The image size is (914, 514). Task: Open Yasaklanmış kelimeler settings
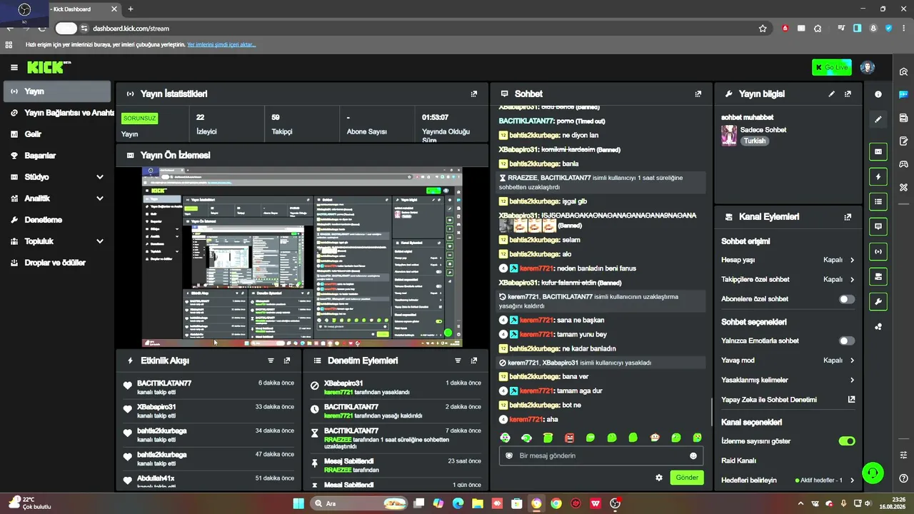(x=788, y=381)
